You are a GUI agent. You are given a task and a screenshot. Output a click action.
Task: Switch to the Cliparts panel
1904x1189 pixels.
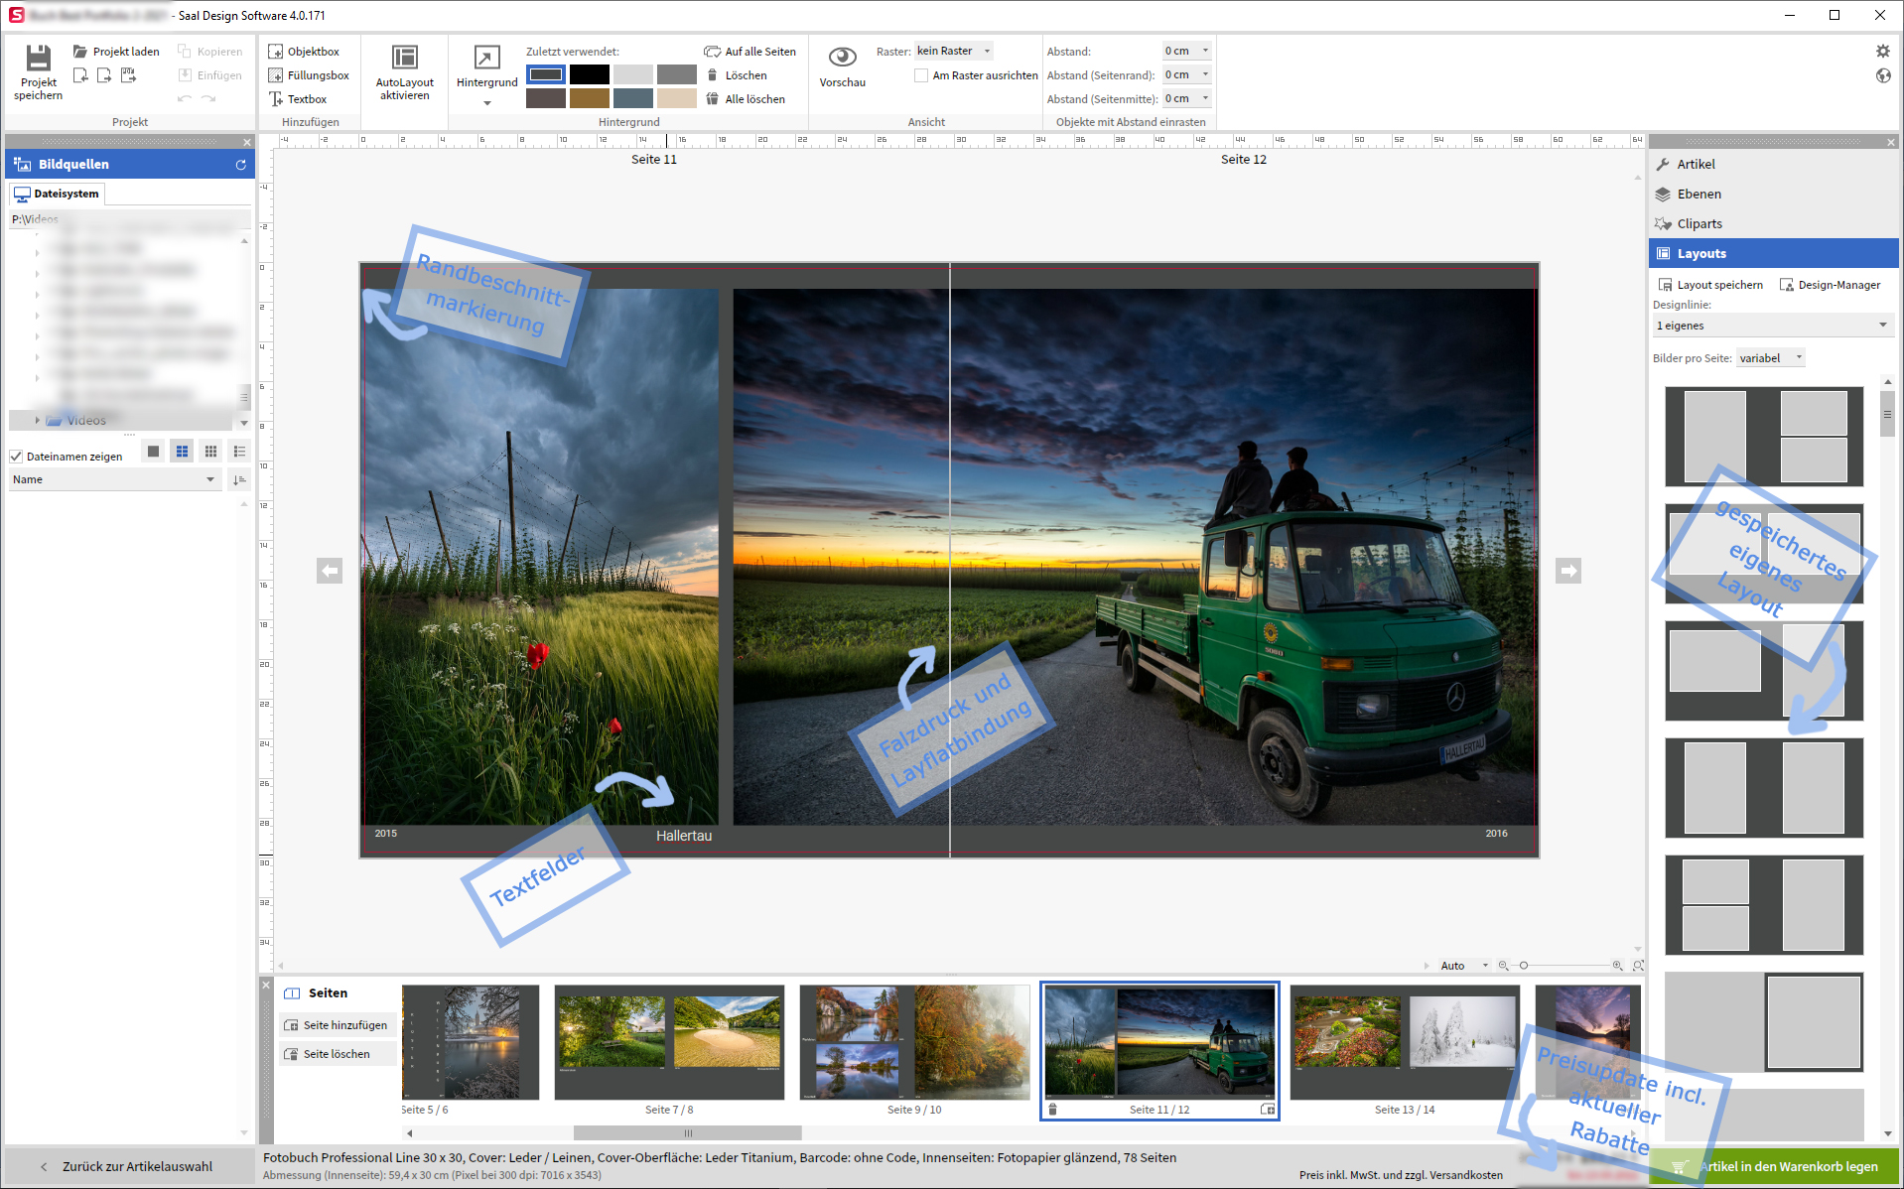click(x=1699, y=224)
